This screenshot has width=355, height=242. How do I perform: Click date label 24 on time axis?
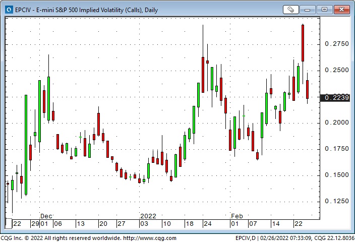click(208, 224)
